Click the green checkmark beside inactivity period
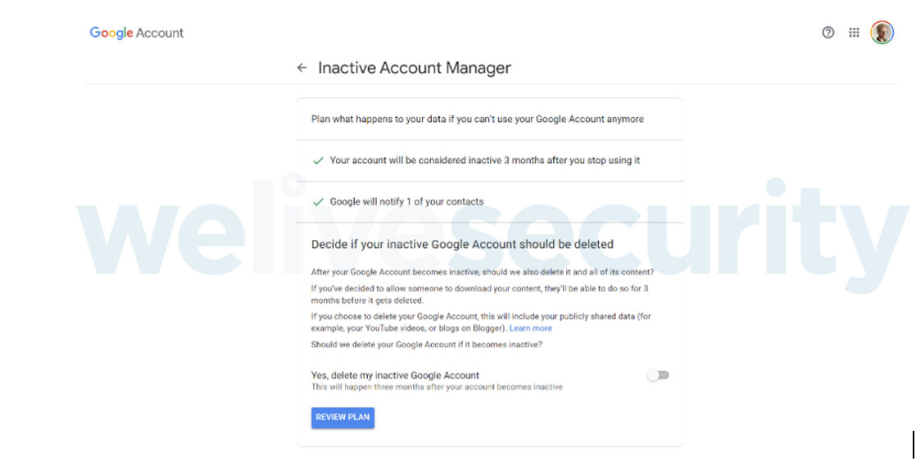 click(318, 161)
